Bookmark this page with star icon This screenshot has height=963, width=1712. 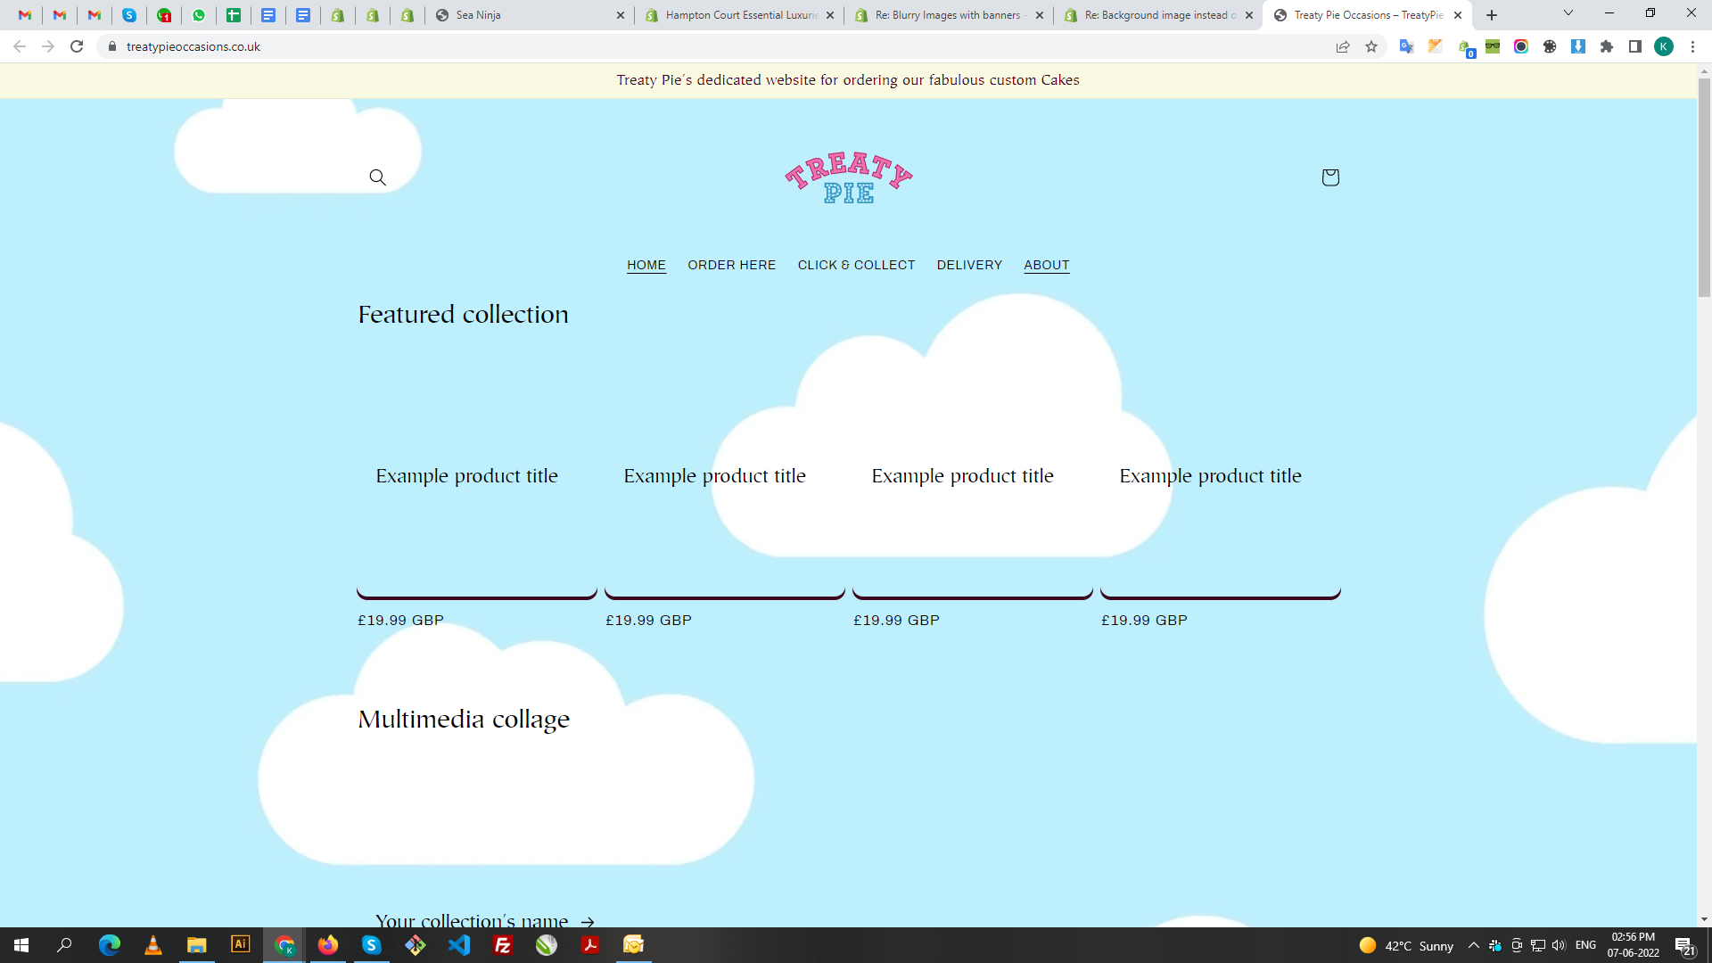1371,47
